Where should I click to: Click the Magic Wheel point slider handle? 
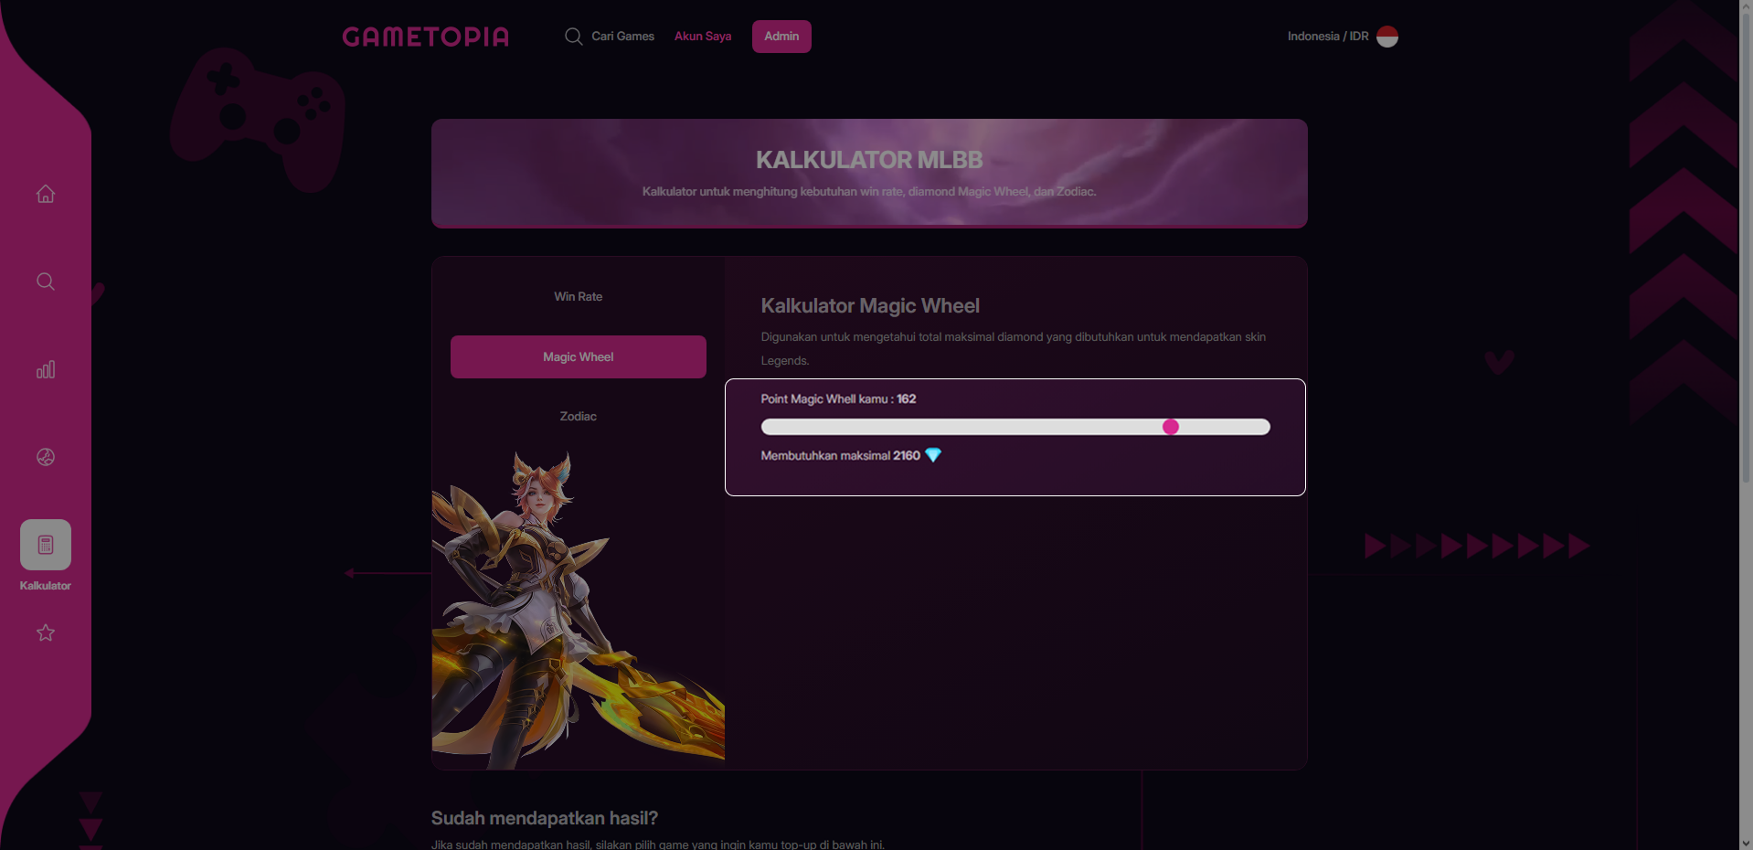coord(1171,427)
